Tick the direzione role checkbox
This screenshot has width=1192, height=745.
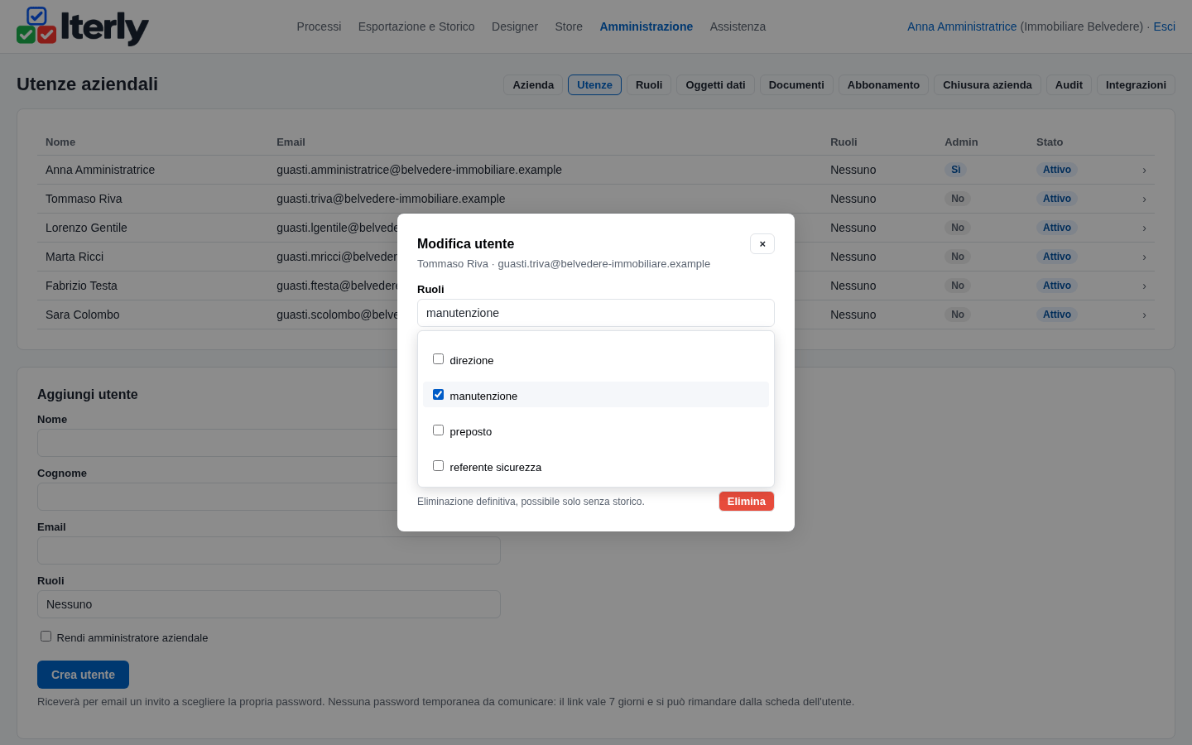(439, 359)
